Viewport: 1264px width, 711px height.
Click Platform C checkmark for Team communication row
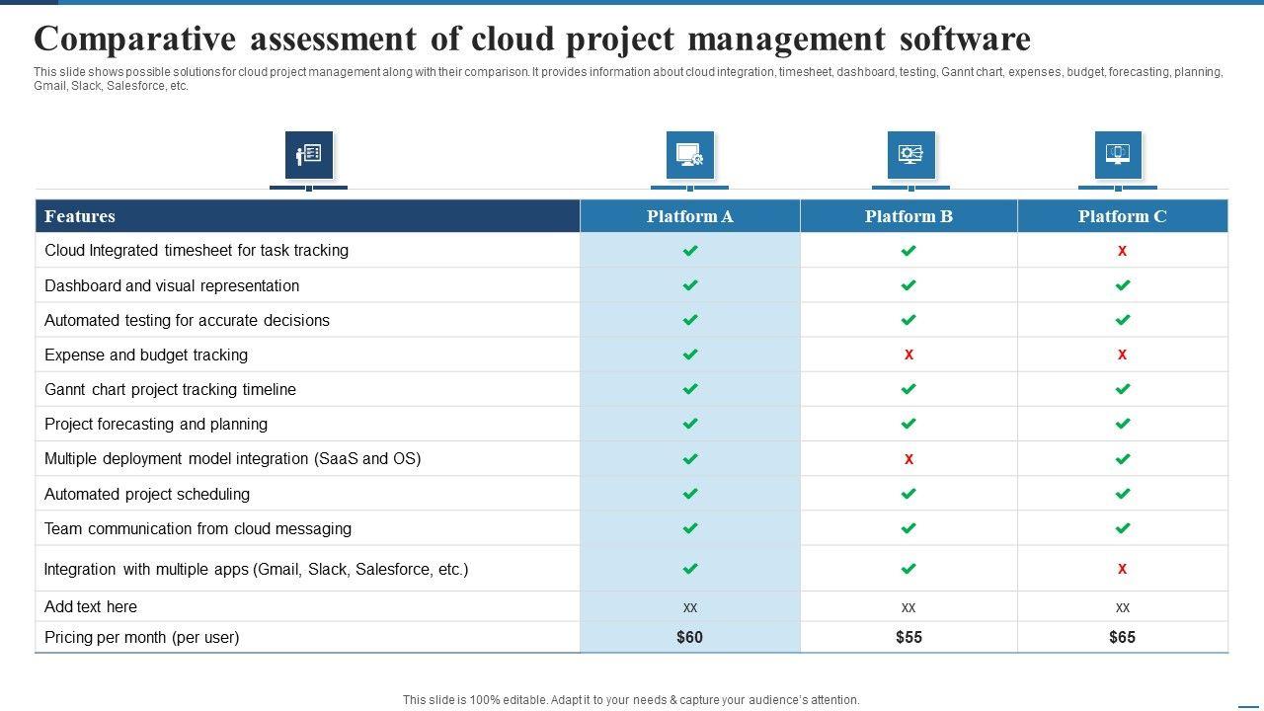click(x=1123, y=528)
